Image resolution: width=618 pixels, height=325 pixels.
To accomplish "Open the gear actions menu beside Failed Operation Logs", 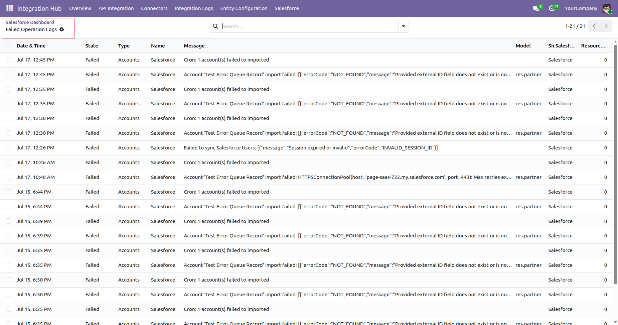I will point(62,29).
